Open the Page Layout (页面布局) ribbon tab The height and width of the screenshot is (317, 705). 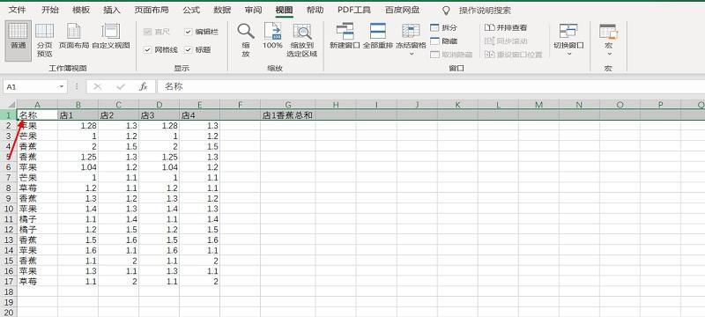(152, 10)
